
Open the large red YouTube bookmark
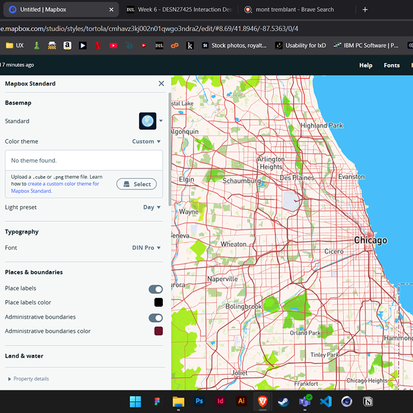tap(113, 45)
